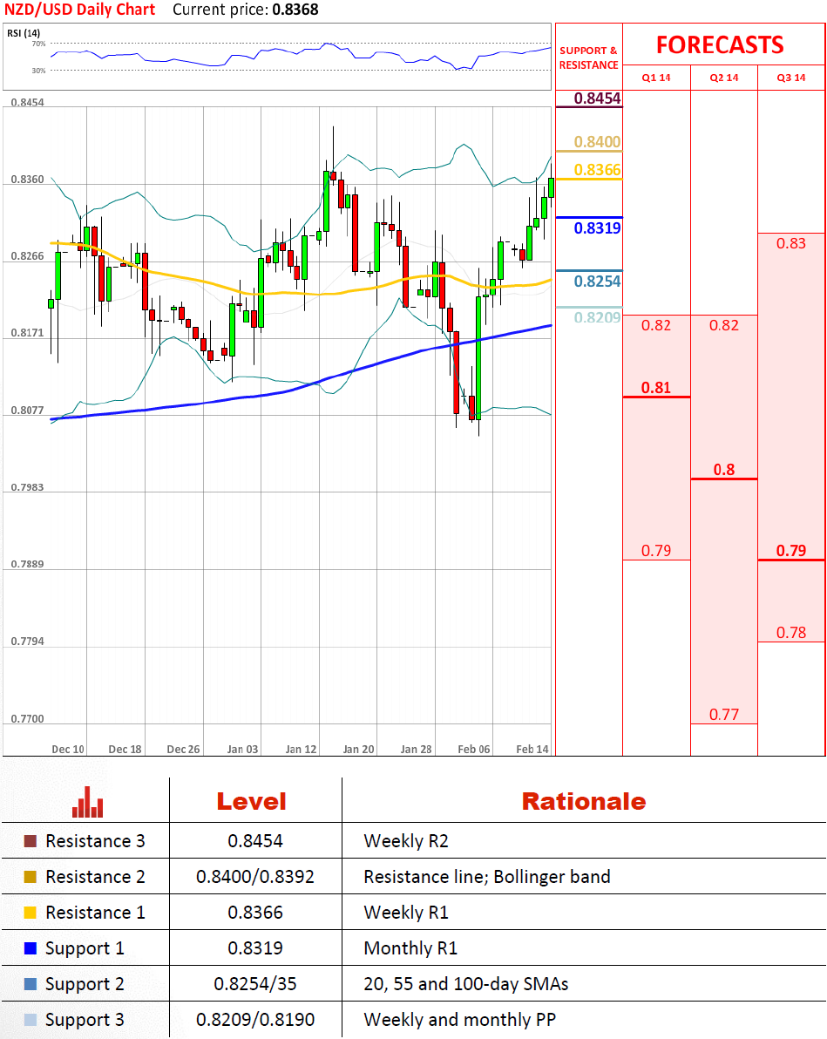Select the Level column header in the table
This screenshot has width=827, height=1039.
click(x=251, y=801)
